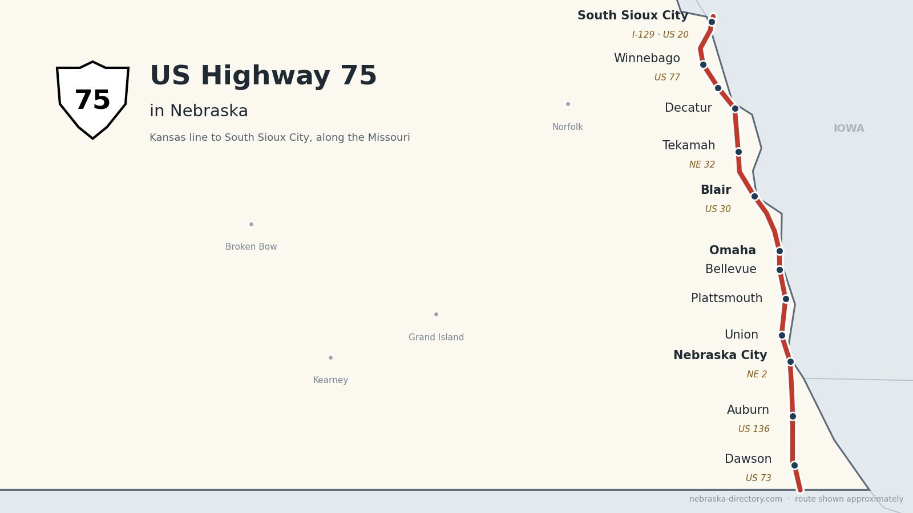
Task: Click the 'Plattsmouth' town label
Action: coord(726,299)
